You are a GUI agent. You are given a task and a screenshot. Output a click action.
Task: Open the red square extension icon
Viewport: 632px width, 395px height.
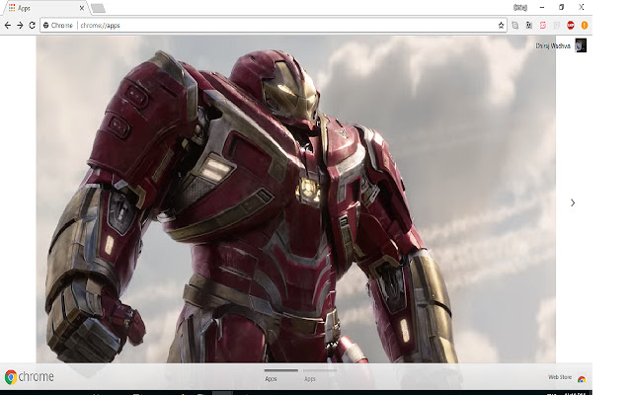point(543,26)
